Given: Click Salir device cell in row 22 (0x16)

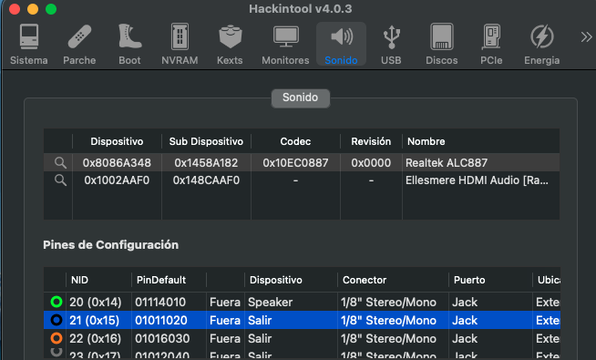Looking at the screenshot, I should pyautogui.click(x=260, y=338).
